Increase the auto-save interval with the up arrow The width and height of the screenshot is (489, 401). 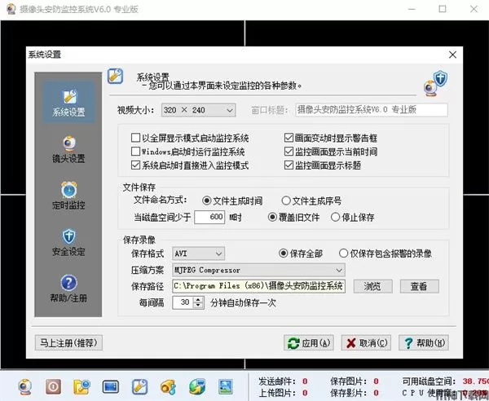click(x=198, y=299)
